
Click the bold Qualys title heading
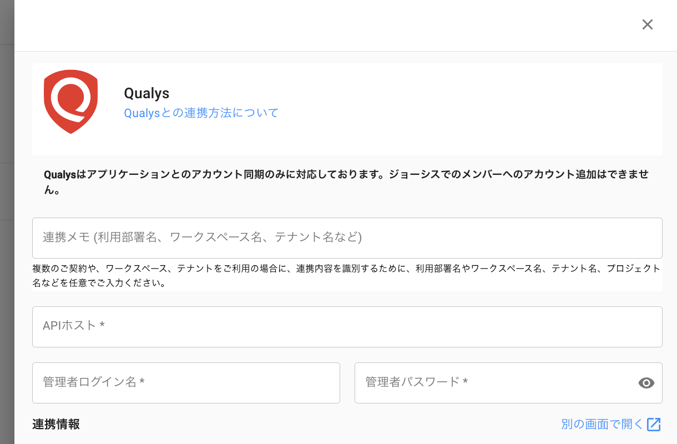pos(146,93)
